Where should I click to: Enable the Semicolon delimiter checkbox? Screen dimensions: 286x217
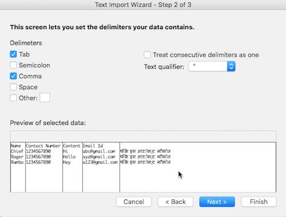(13, 65)
